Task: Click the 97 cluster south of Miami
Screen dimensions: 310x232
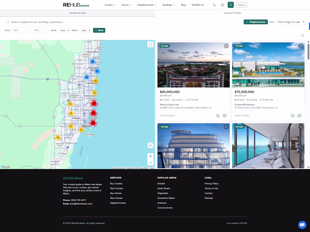Action: (x=81, y=130)
